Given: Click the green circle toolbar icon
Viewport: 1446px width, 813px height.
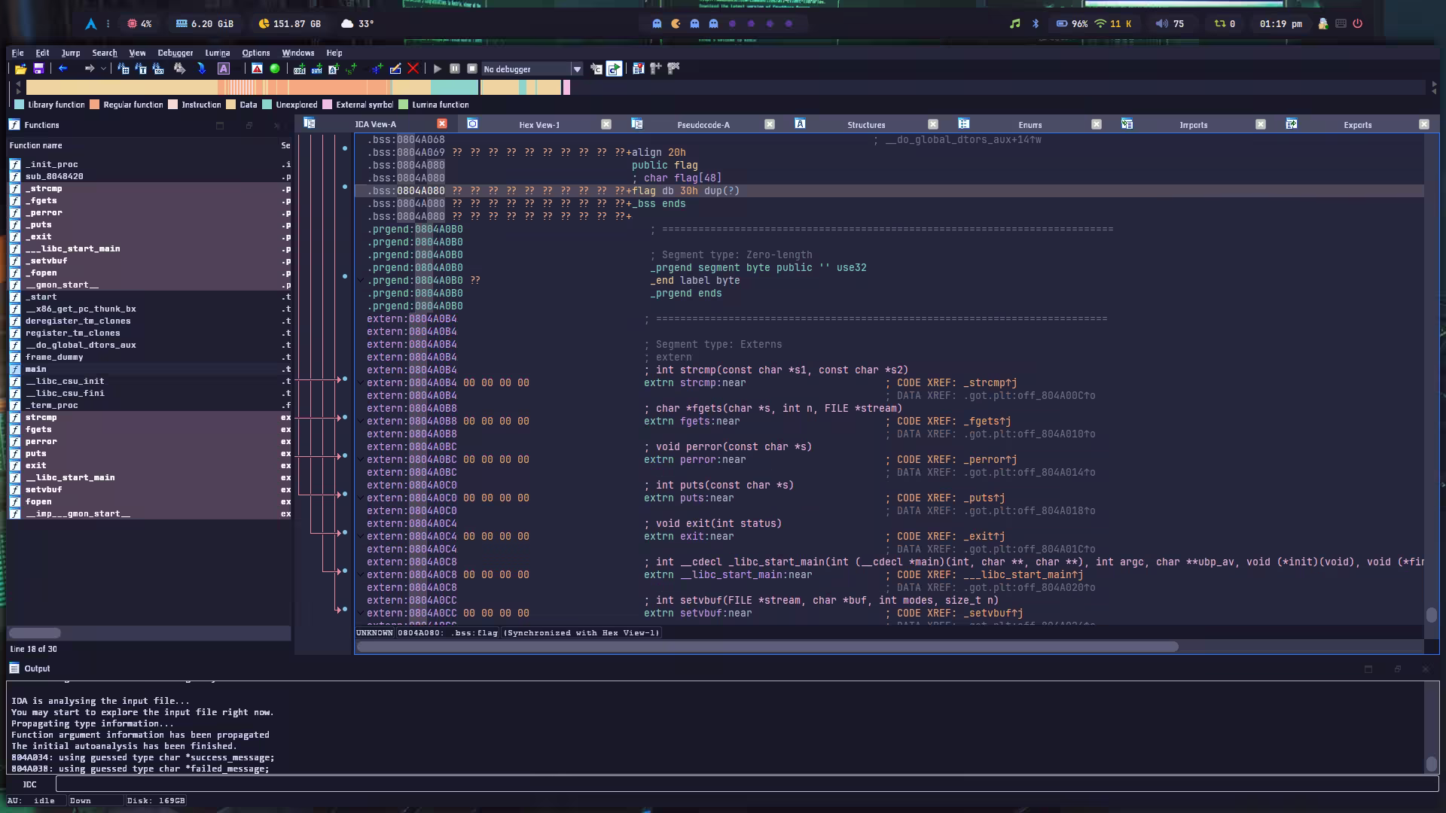Looking at the screenshot, I should coord(275,69).
